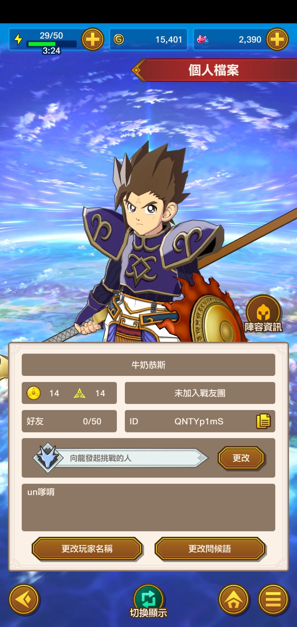
Task: Open the hamburger menu icon
Action: 273,600
